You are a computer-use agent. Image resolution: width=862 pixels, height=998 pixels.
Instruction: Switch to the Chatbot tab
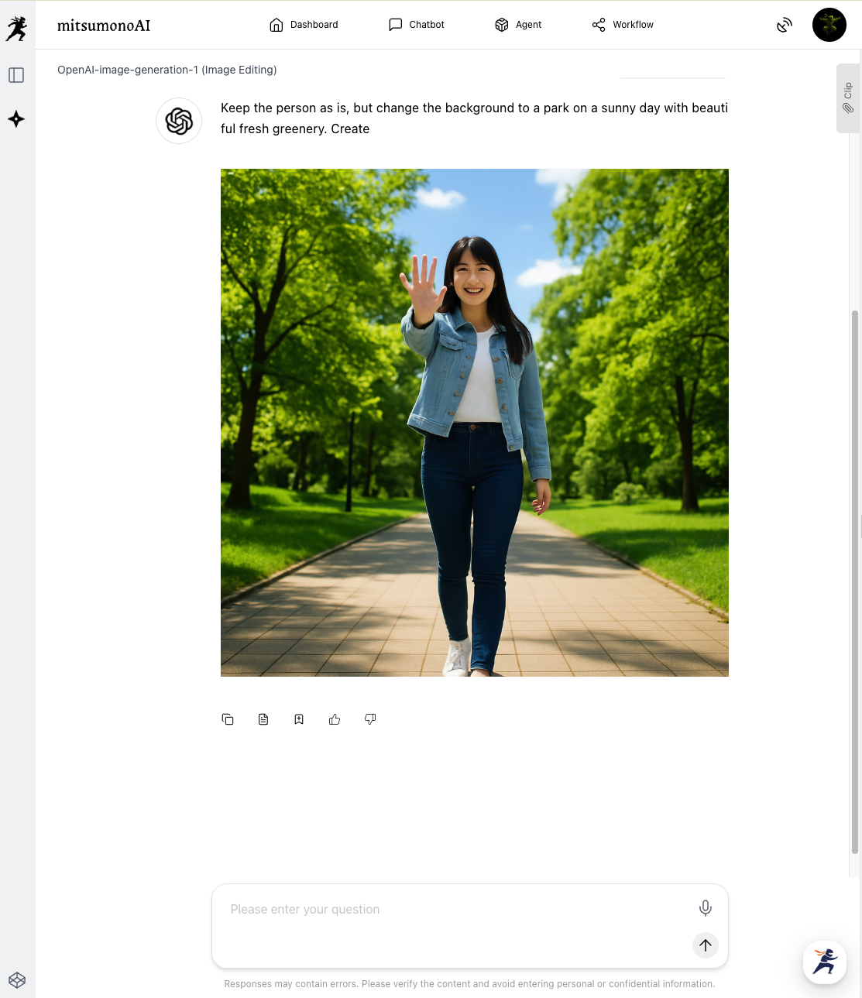417,25
